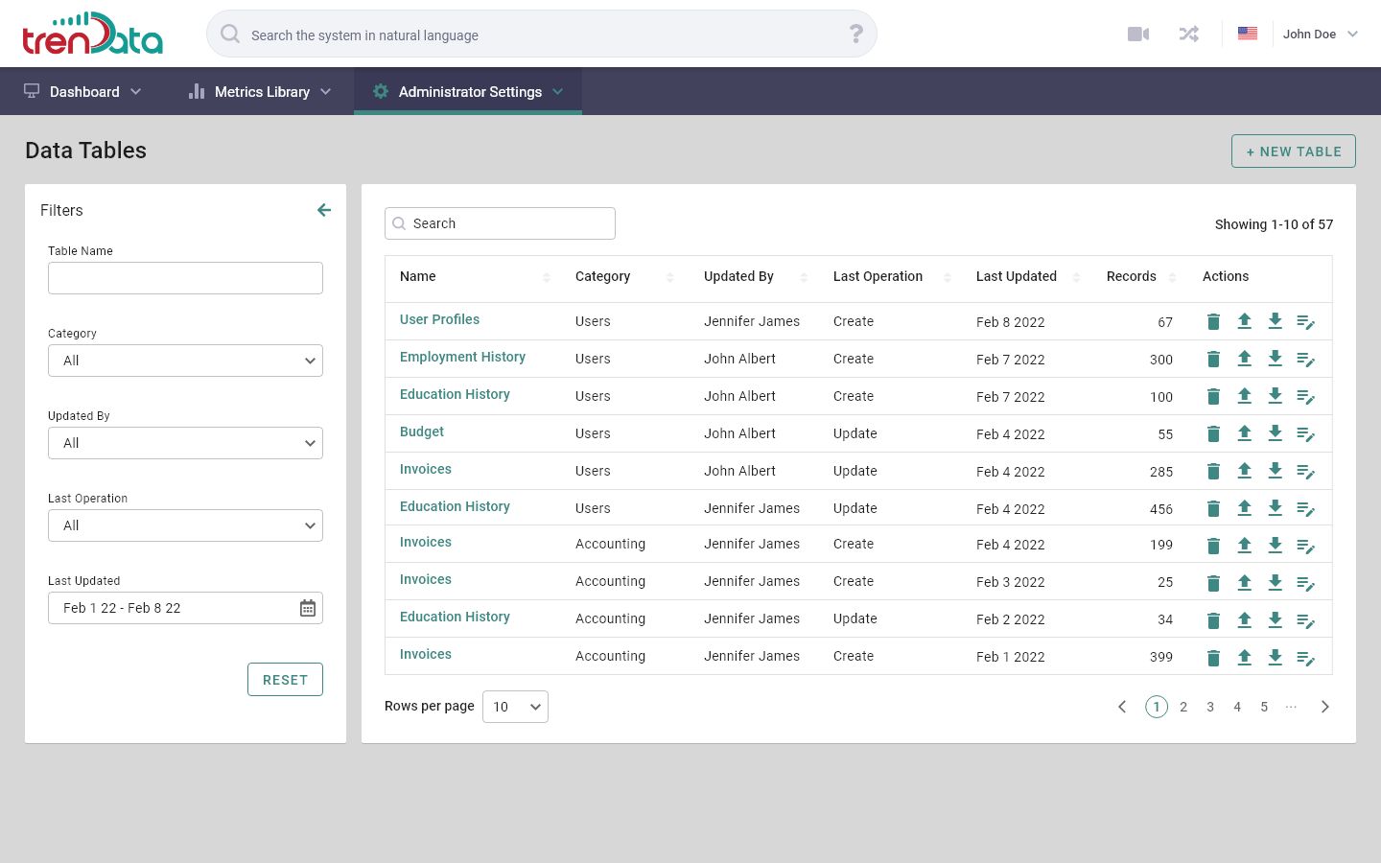Sort table by Records column
1381x863 pixels.
click(x=1172, y=277)
